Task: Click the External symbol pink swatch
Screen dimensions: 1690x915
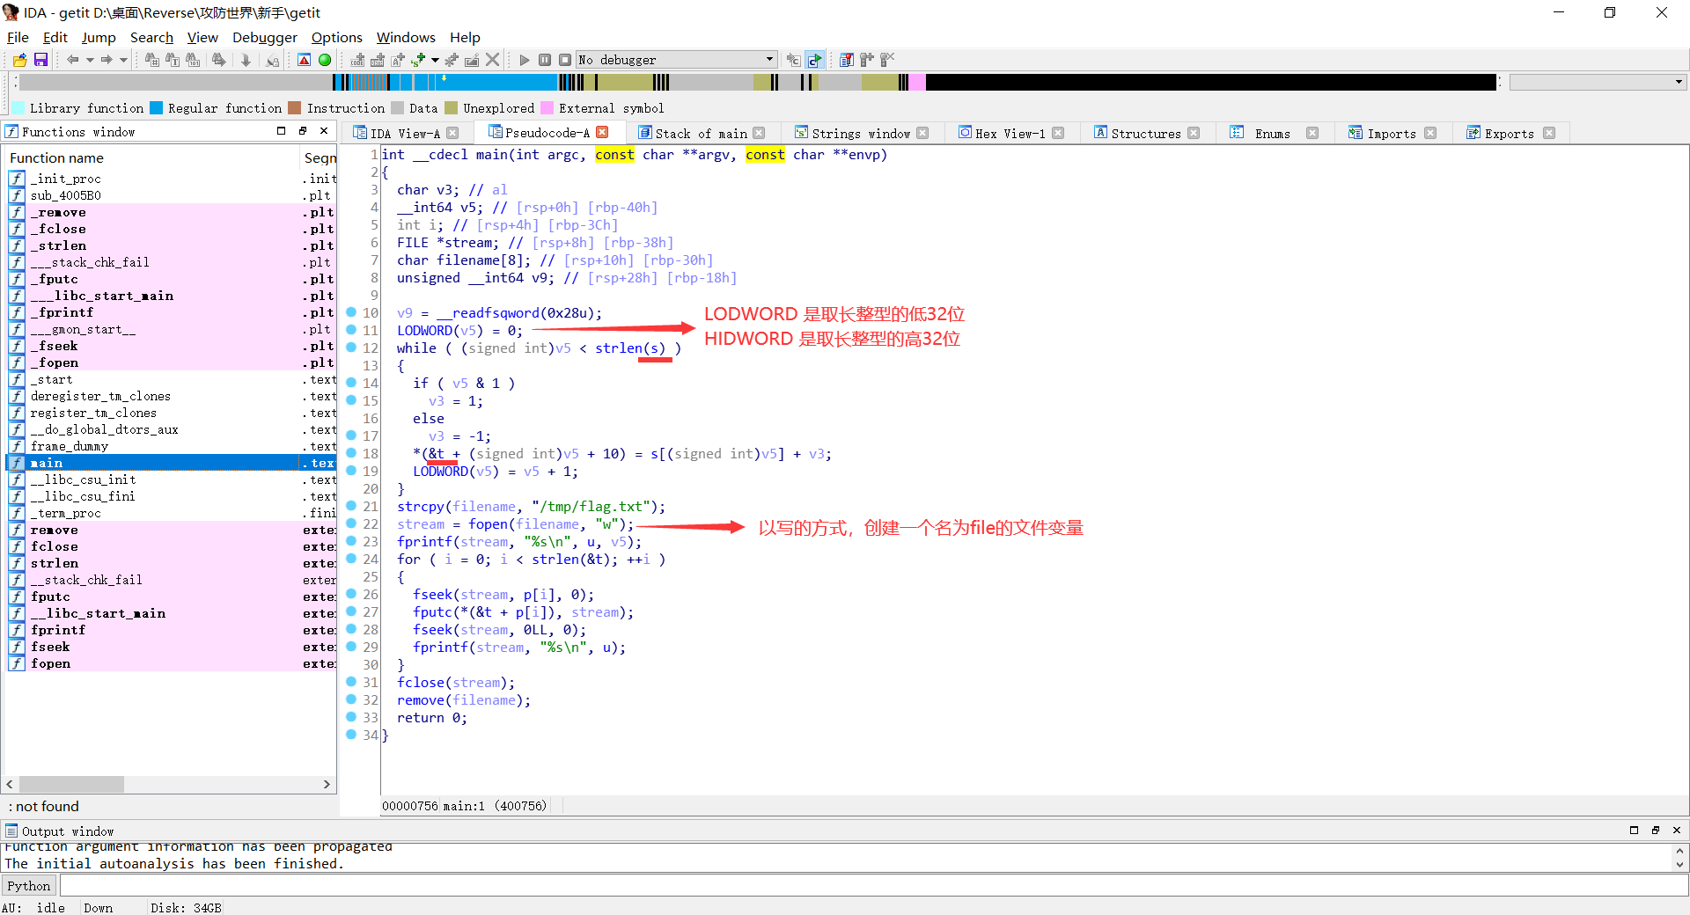Action: click(547, 108)
